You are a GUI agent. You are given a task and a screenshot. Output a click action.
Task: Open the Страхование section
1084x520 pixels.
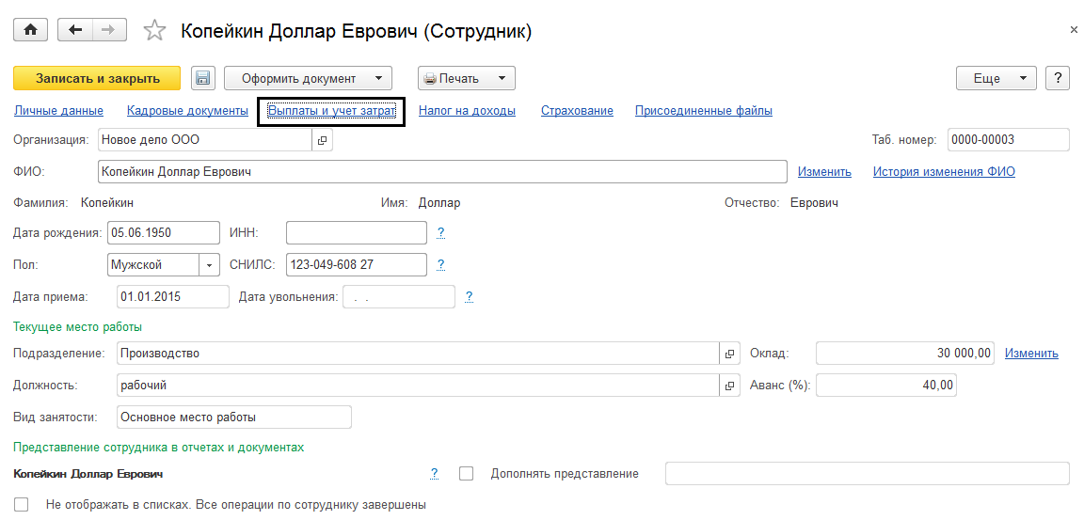(x=577, y=111)
